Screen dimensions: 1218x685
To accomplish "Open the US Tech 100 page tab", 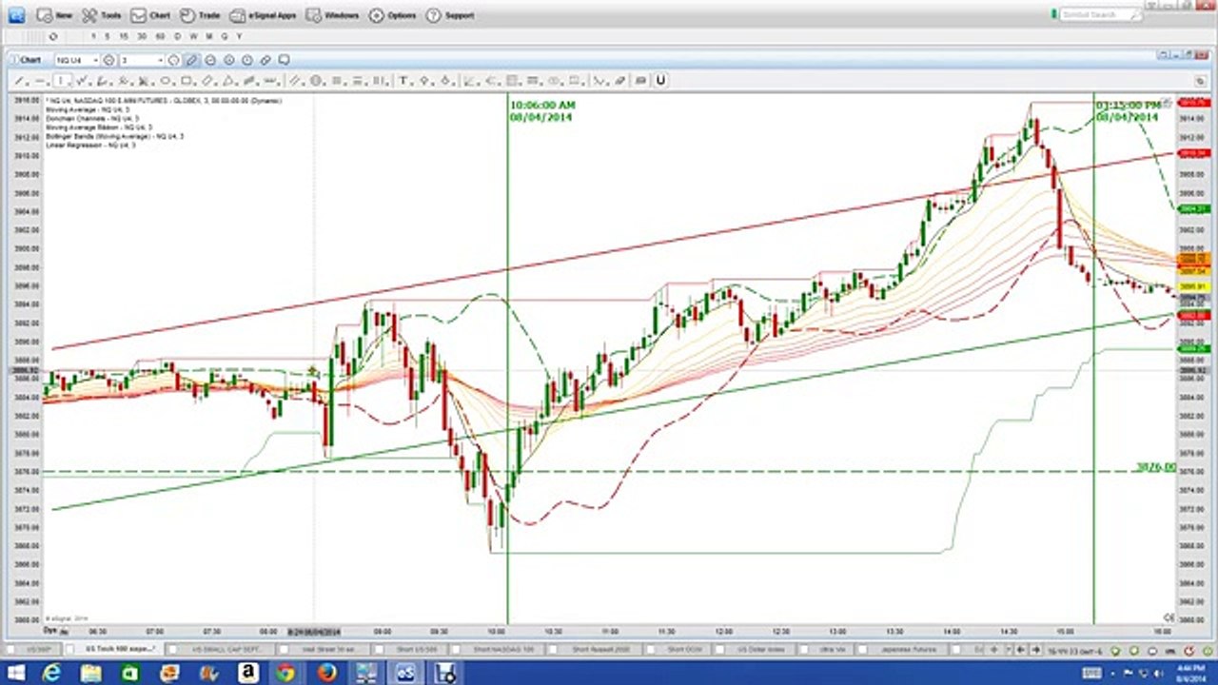I will [x=119, y=649].
